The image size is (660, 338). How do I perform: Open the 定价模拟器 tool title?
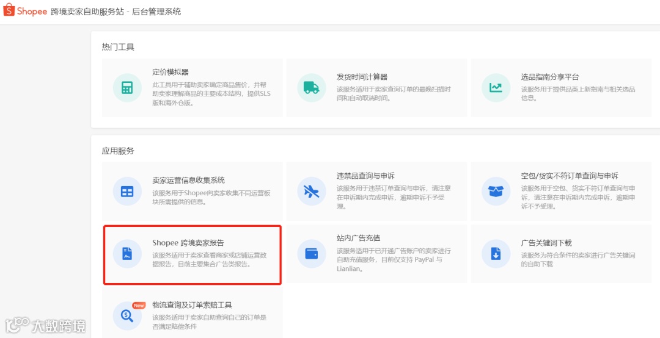point(170,73)
